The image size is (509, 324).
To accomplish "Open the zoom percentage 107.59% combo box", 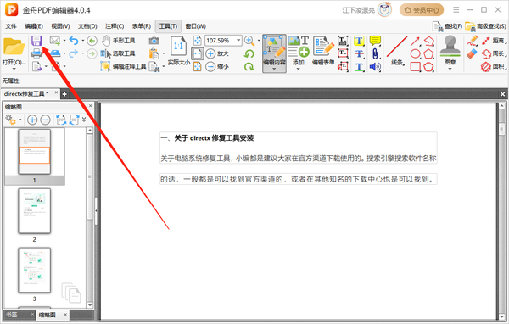I will [223, 41].
